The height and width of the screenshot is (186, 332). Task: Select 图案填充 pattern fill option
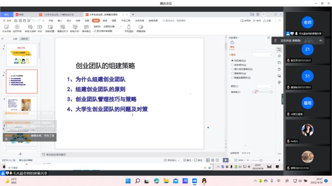pos(232,73)
